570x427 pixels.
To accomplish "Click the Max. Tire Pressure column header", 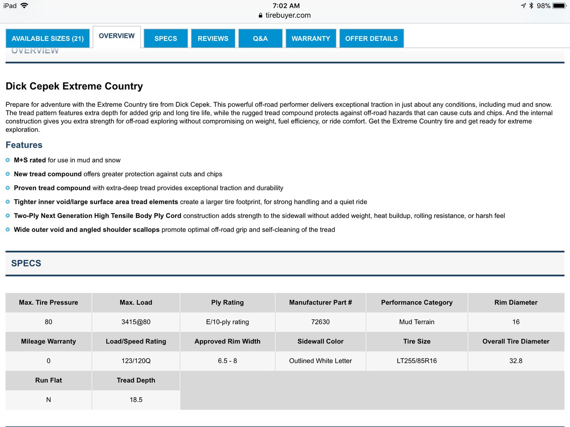I will 49,302.
